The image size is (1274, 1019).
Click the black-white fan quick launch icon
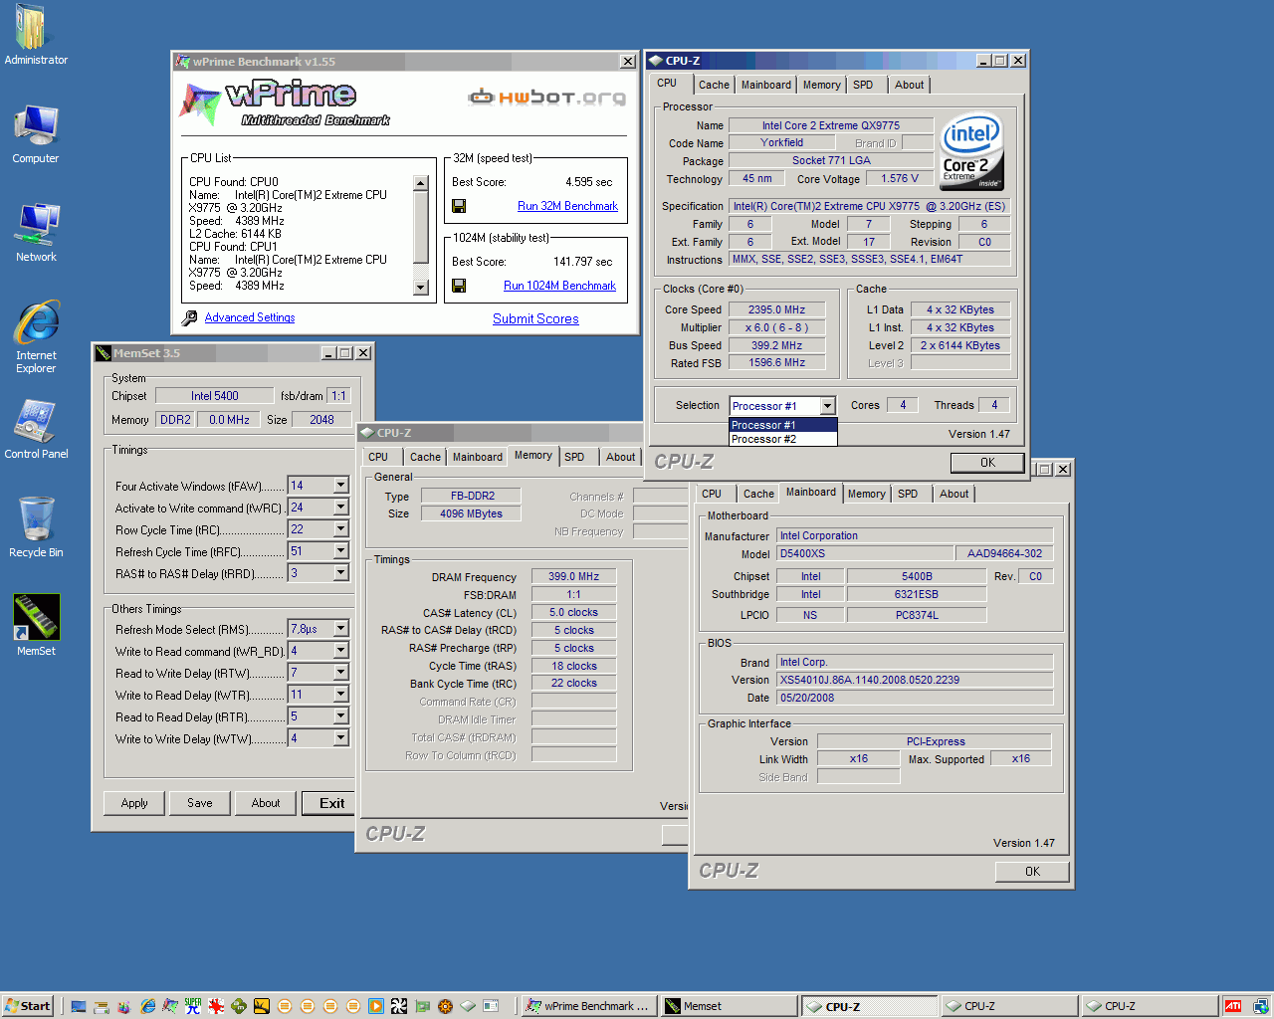[x=399, y=1006]
